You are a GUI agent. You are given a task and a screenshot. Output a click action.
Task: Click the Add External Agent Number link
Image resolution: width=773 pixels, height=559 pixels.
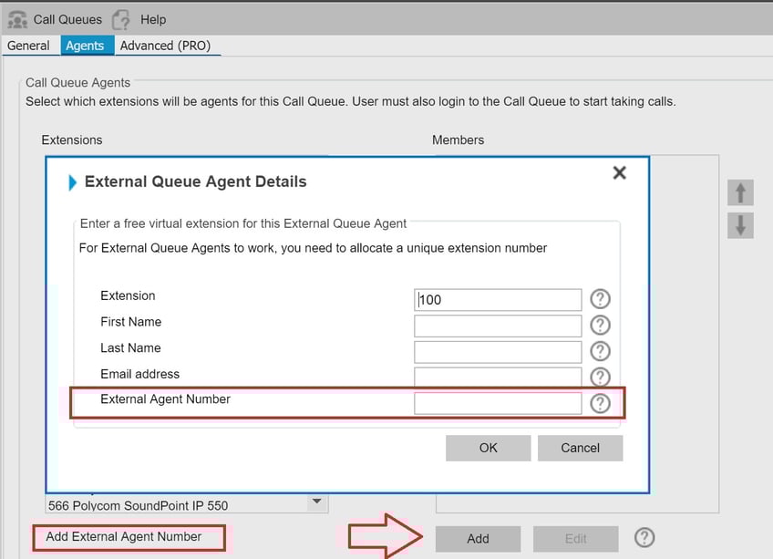click(124, 537)
